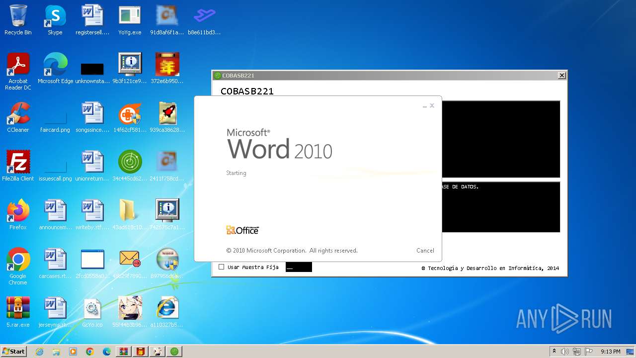Open the CCleaner shortcut
Screen dimensions: 636x358
pyautogui.click(x=18, y=117)
